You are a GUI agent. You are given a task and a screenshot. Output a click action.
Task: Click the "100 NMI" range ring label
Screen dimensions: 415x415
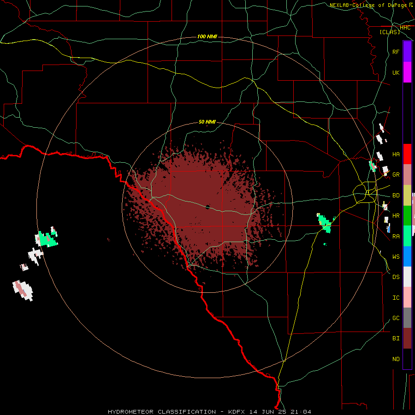click(x=207, y=36)
